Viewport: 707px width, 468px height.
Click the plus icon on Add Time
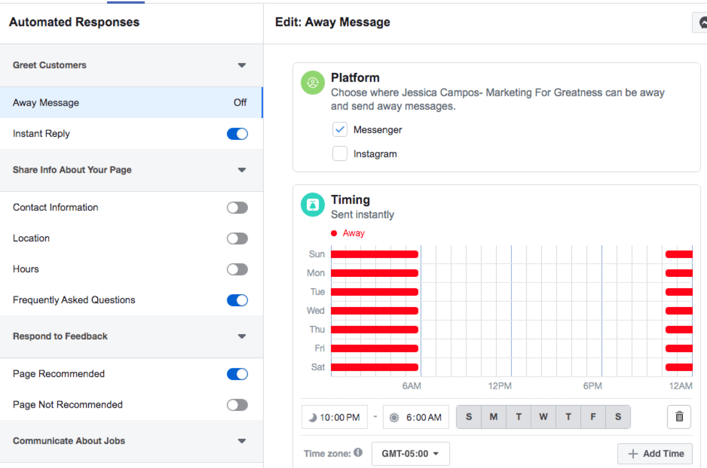(x=633, y=453)
